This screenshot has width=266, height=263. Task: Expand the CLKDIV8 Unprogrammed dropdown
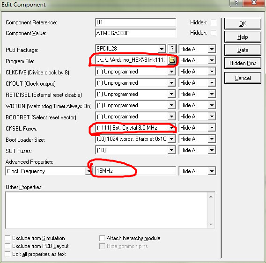(171, 72)
